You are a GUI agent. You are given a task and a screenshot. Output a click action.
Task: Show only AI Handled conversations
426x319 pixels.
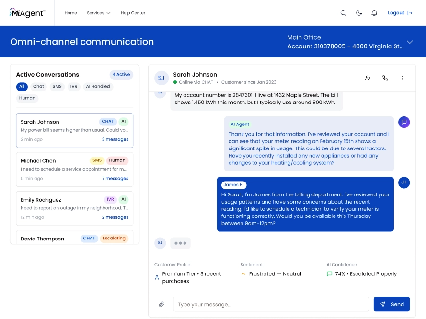tap(97, 87)
